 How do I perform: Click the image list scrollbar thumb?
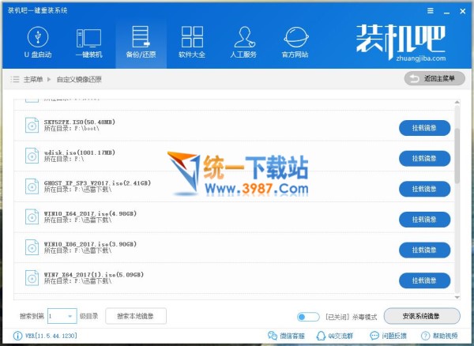coord(457,156)
